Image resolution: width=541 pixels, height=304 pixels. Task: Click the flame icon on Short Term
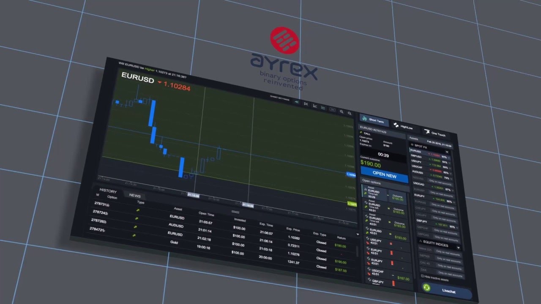pos(365,118)
